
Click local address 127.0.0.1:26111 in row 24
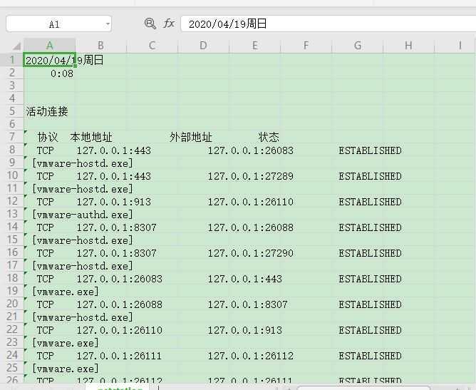[x=119, y=356]
